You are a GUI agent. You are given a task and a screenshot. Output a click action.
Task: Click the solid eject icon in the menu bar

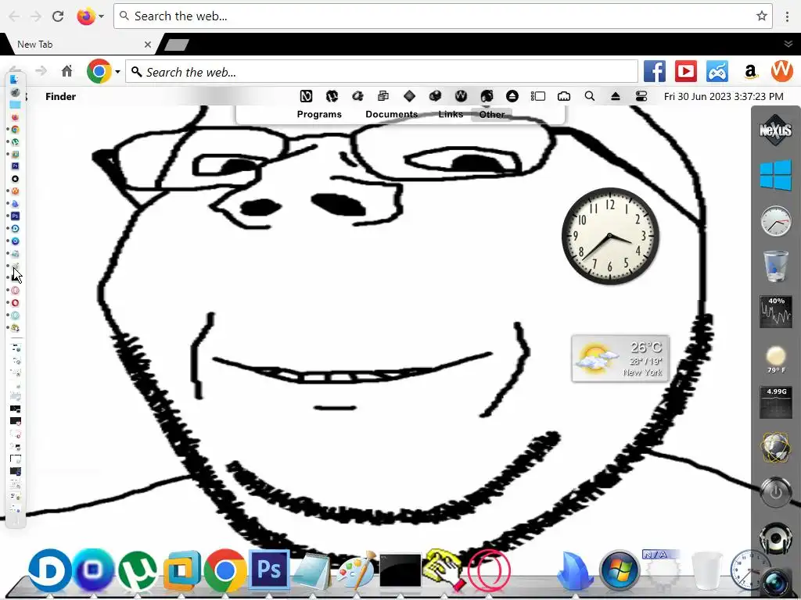615,96
